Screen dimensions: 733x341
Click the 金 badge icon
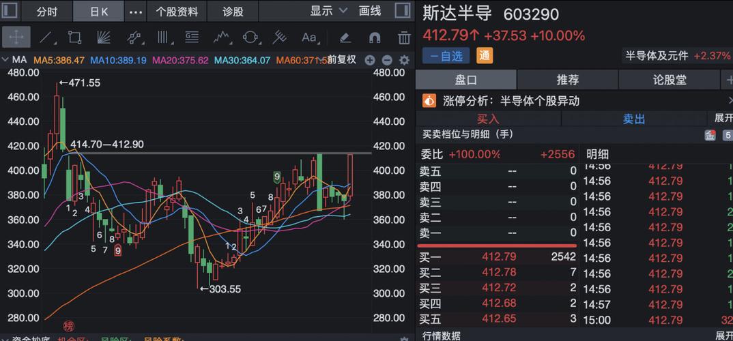pyautogui.click(x=710, y=136)
